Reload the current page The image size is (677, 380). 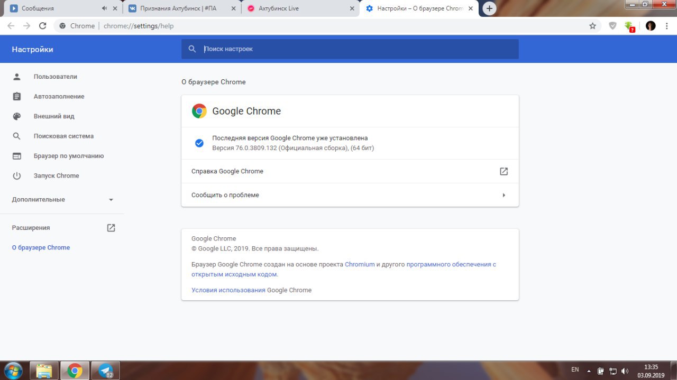pyautogui.click(x=43, y=26)
